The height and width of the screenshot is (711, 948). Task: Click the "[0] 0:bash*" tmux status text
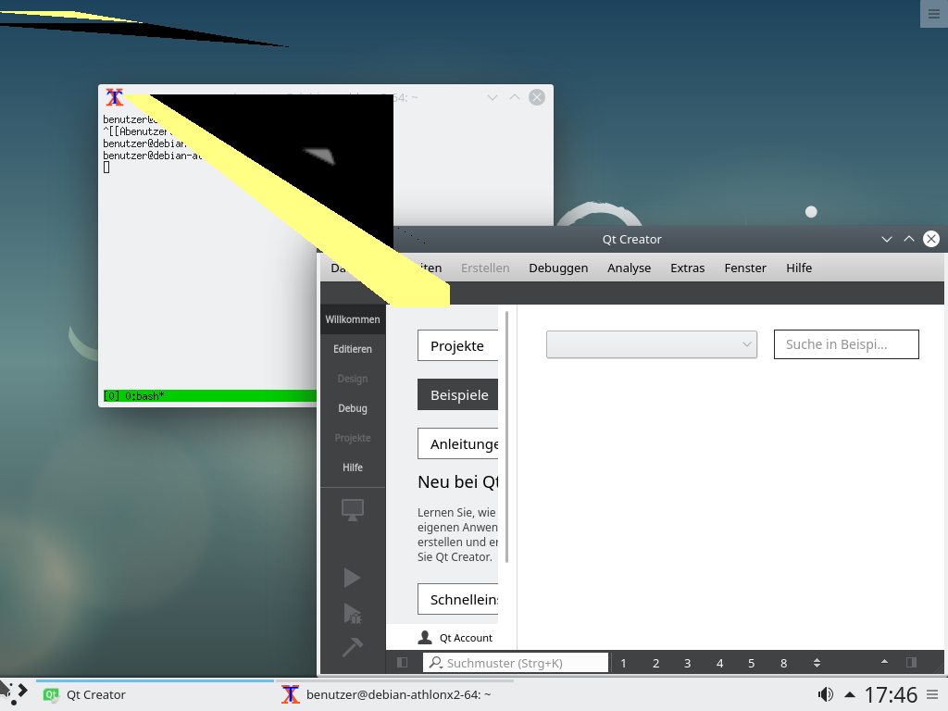[x=133, y=396]
